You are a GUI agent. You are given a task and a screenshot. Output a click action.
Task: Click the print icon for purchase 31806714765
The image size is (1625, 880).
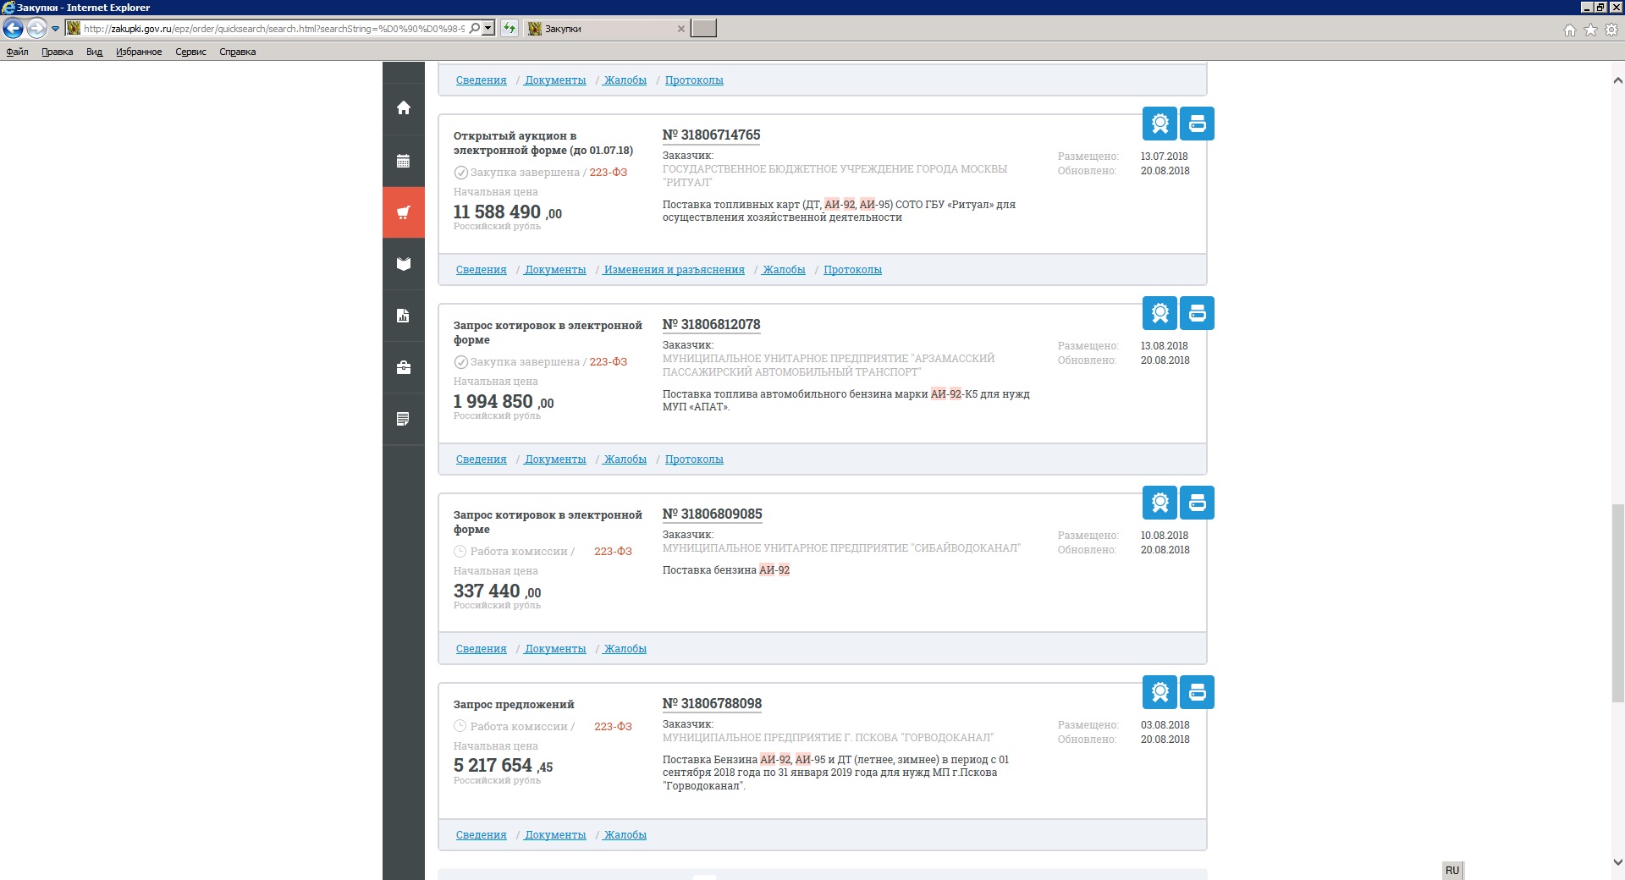pyautogui.click(x=1197, y=124)
